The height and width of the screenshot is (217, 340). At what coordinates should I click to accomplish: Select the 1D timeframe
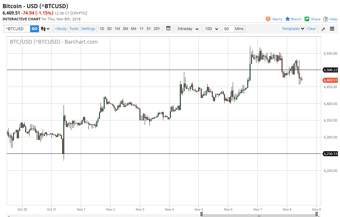point(102,29)
